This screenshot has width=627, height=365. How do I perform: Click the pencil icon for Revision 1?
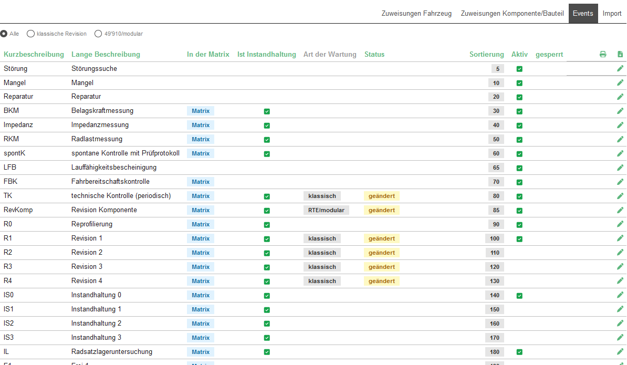pyautogui.click(x=620, y=238)
